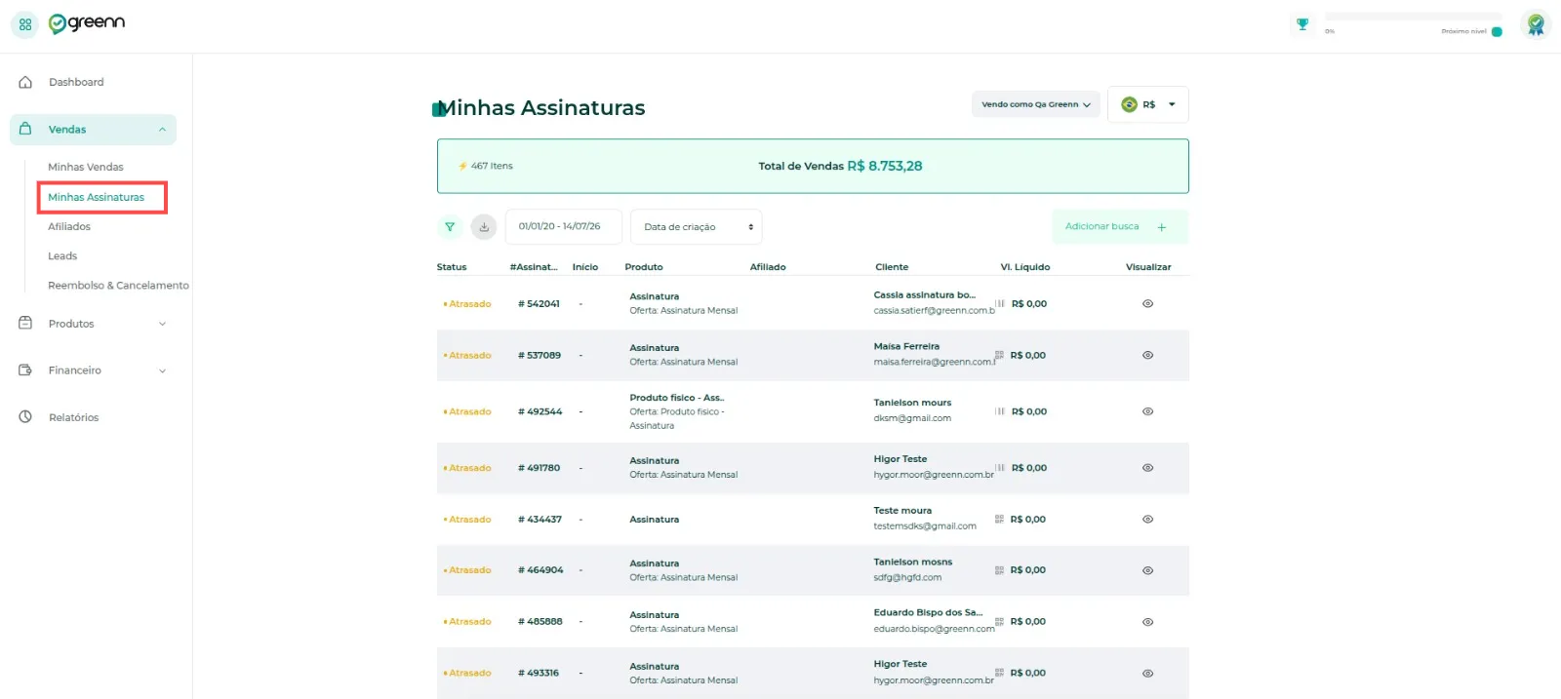
Task: Click the Financeiro wallet icon
Action: tap(25, 370)
